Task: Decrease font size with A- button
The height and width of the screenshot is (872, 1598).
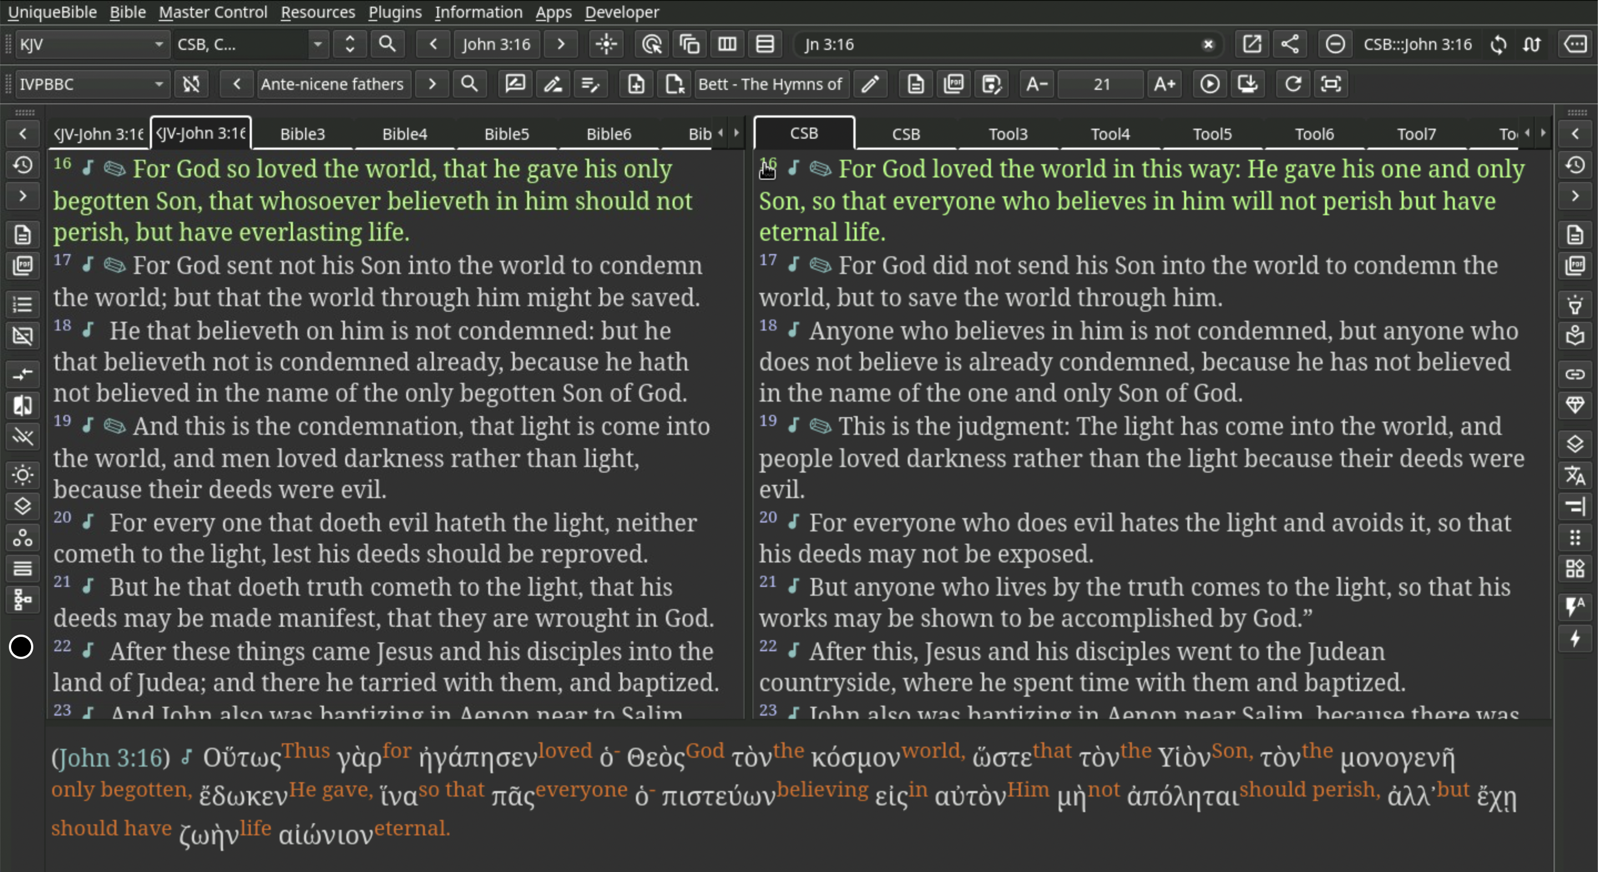Action: tap(1036, 84)
